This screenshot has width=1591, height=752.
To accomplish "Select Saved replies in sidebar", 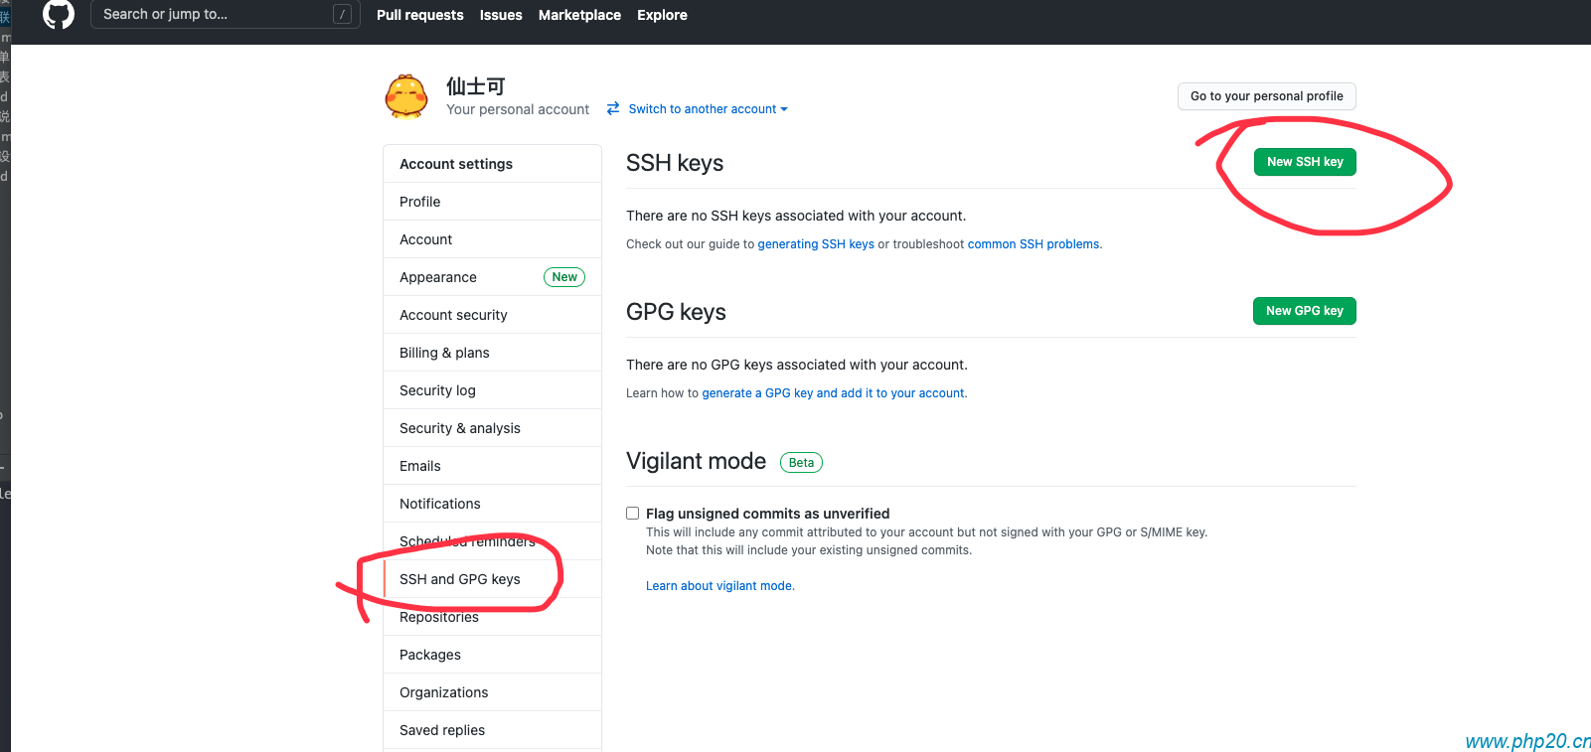I will coord(492,730).
